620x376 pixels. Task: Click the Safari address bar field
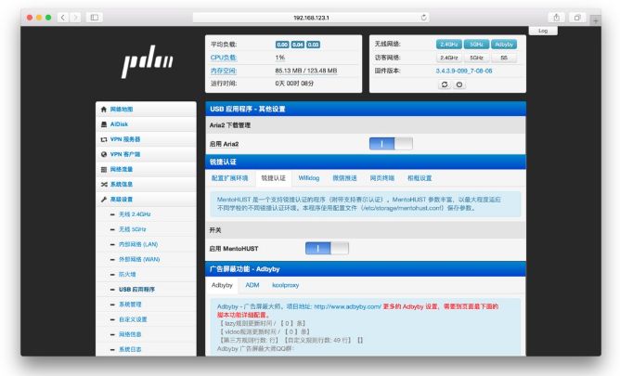[311, 18]
